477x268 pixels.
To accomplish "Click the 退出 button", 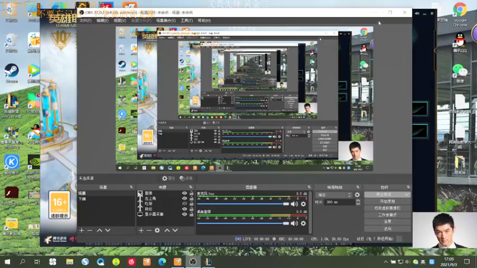I will [x=387, y=229].
